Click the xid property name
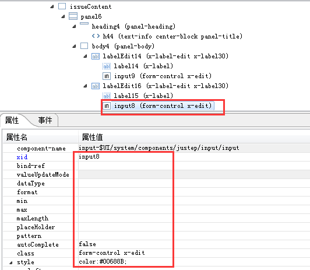Image resolution: width=310 pixels, height=270 pixels. click(x=22, y=157)
